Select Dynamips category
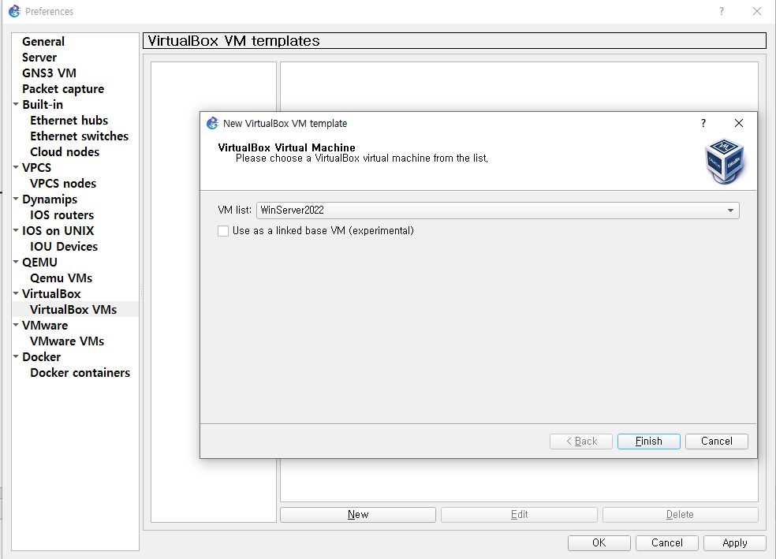This screenshot has width=776, height=559. (x=50, y=199)
